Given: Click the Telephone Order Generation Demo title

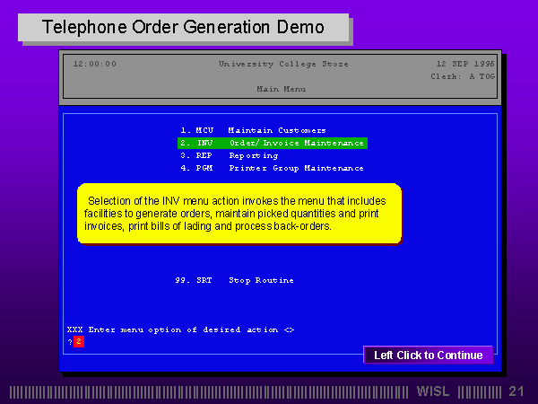Looking at the screenshot, I should click(x=184, y=28).
